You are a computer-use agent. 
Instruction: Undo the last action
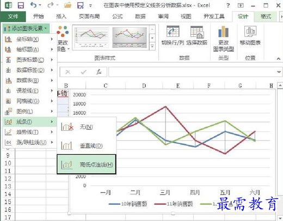point(34,5)
